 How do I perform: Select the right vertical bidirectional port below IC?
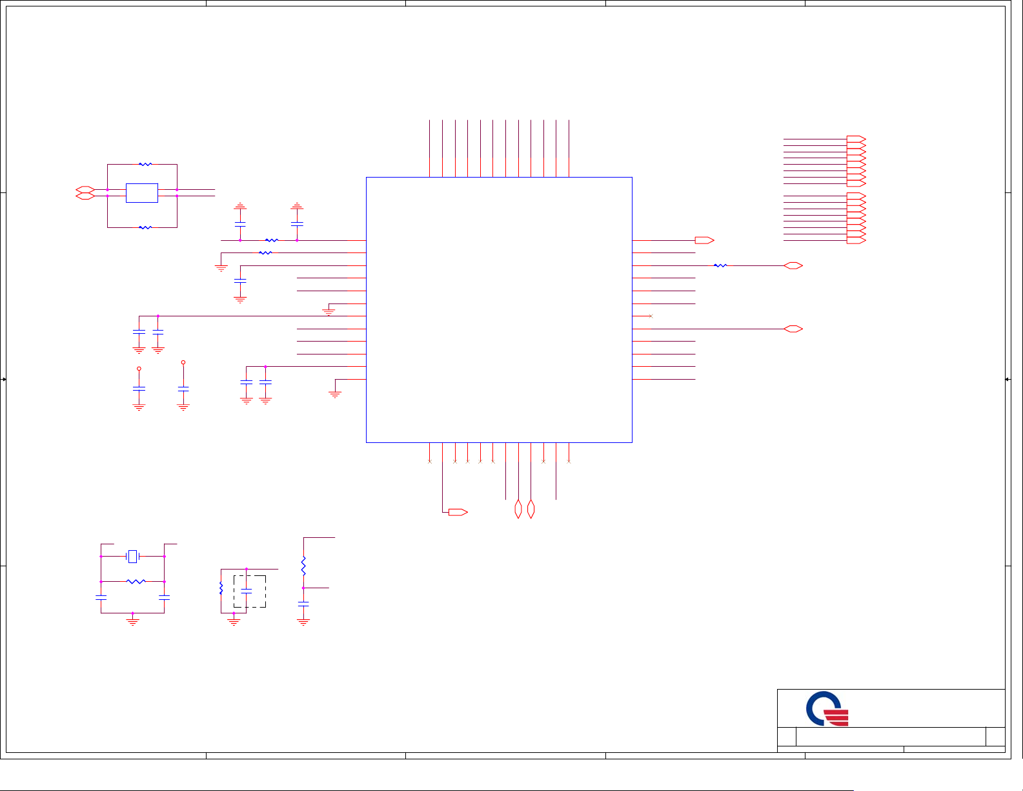531,509
